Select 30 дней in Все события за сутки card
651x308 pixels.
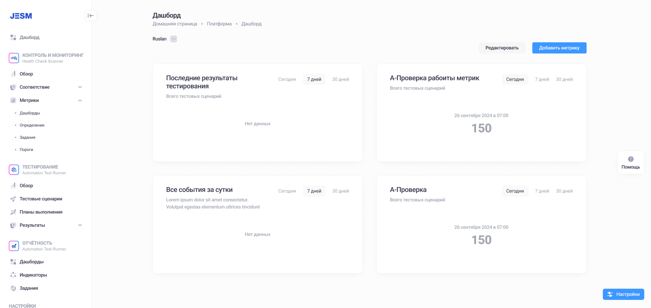point(340,191)
